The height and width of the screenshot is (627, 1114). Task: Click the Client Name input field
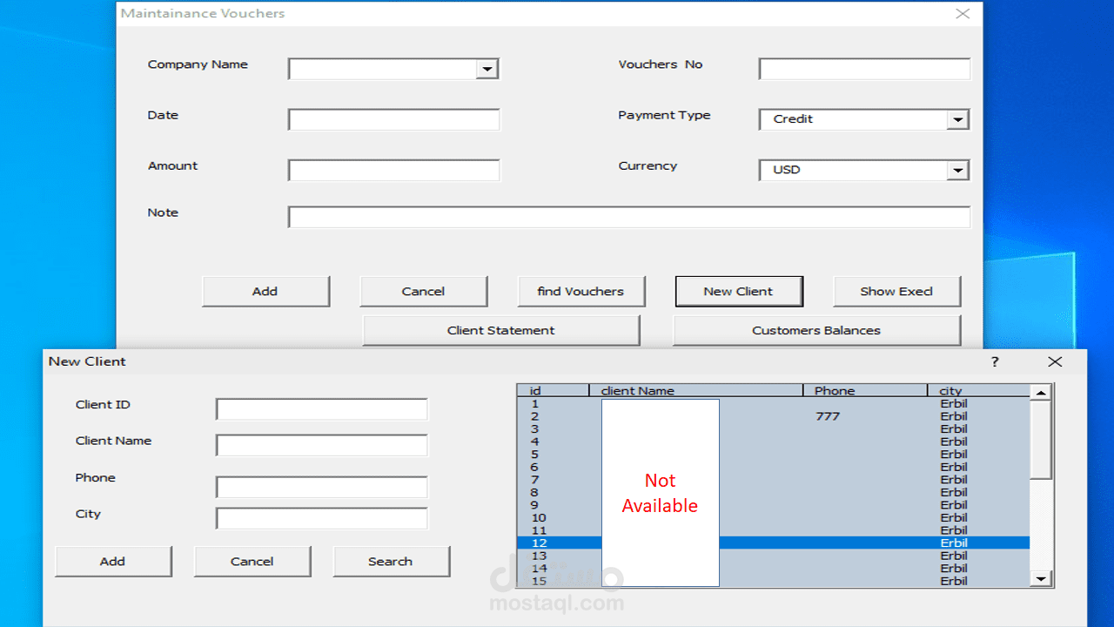[322, 446]
